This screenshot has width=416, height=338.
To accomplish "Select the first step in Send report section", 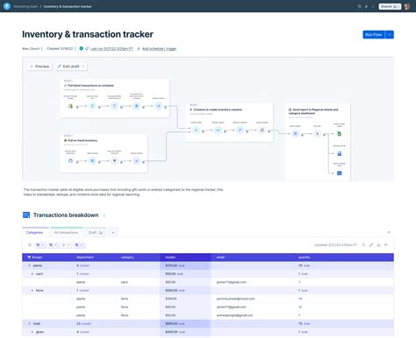I will 295,134.
